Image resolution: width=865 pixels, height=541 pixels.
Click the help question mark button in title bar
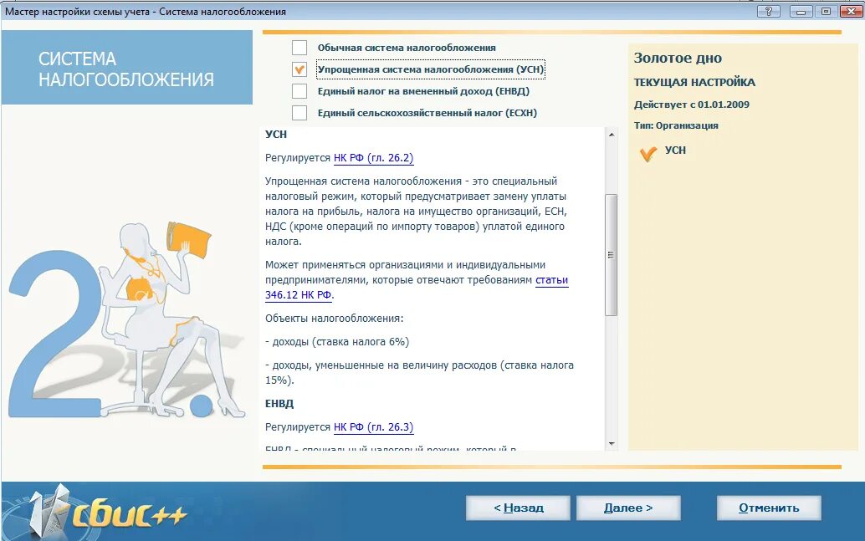(x=769, y=11)
